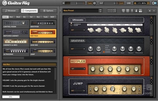Viewport: 158px width, 101px height.
Task: Open the Hot Plex INIT preset dropdown
Action: tap(78, 69)
